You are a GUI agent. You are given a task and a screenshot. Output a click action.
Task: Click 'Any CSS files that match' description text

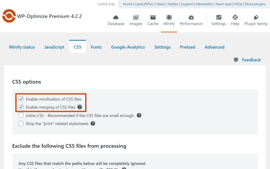tap(82, 164)
